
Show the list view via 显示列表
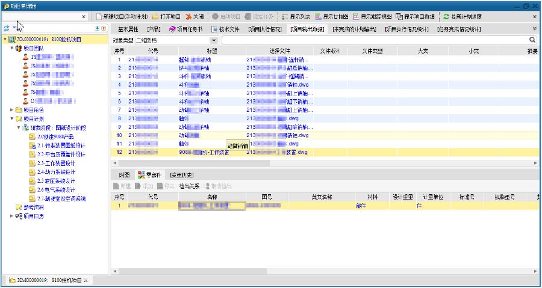(x=295, y=17)
